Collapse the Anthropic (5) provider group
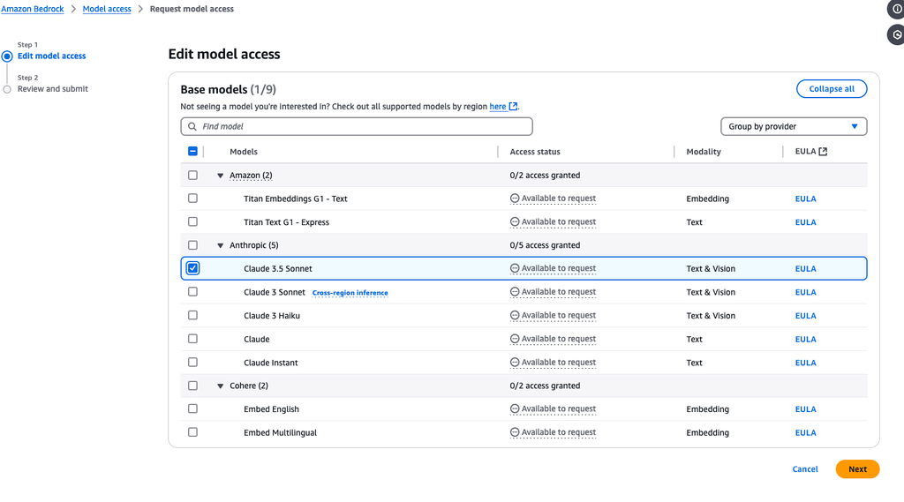904x502 pixels. (x=221, y=245)
